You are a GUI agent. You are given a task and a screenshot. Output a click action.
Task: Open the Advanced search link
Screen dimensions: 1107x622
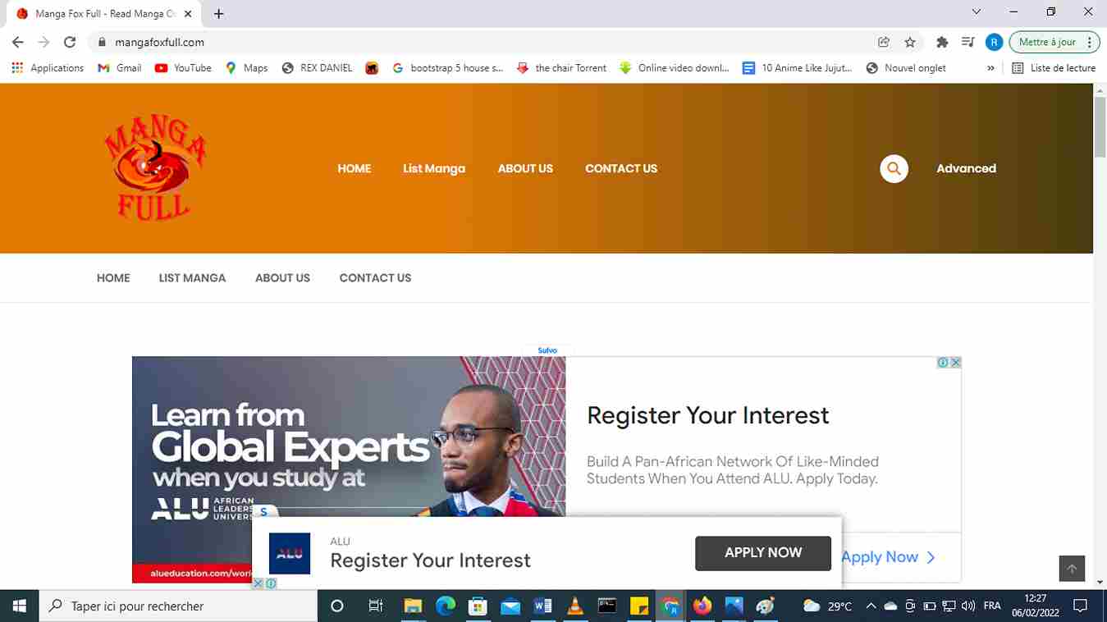point(966,168)
